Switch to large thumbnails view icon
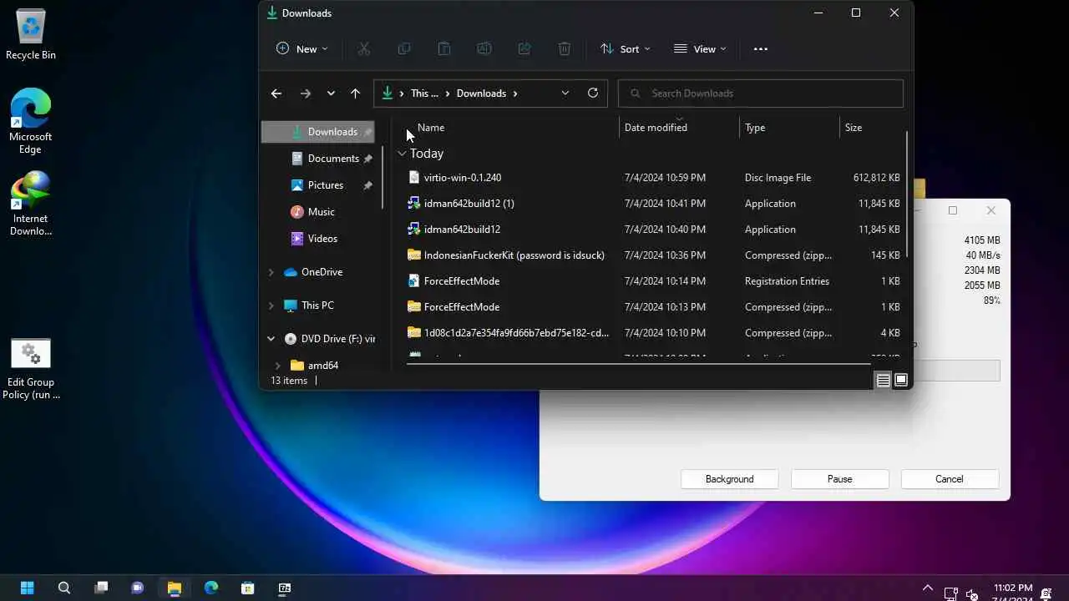Viewport: 1069px width, 601px height. (x=901, y=381)
